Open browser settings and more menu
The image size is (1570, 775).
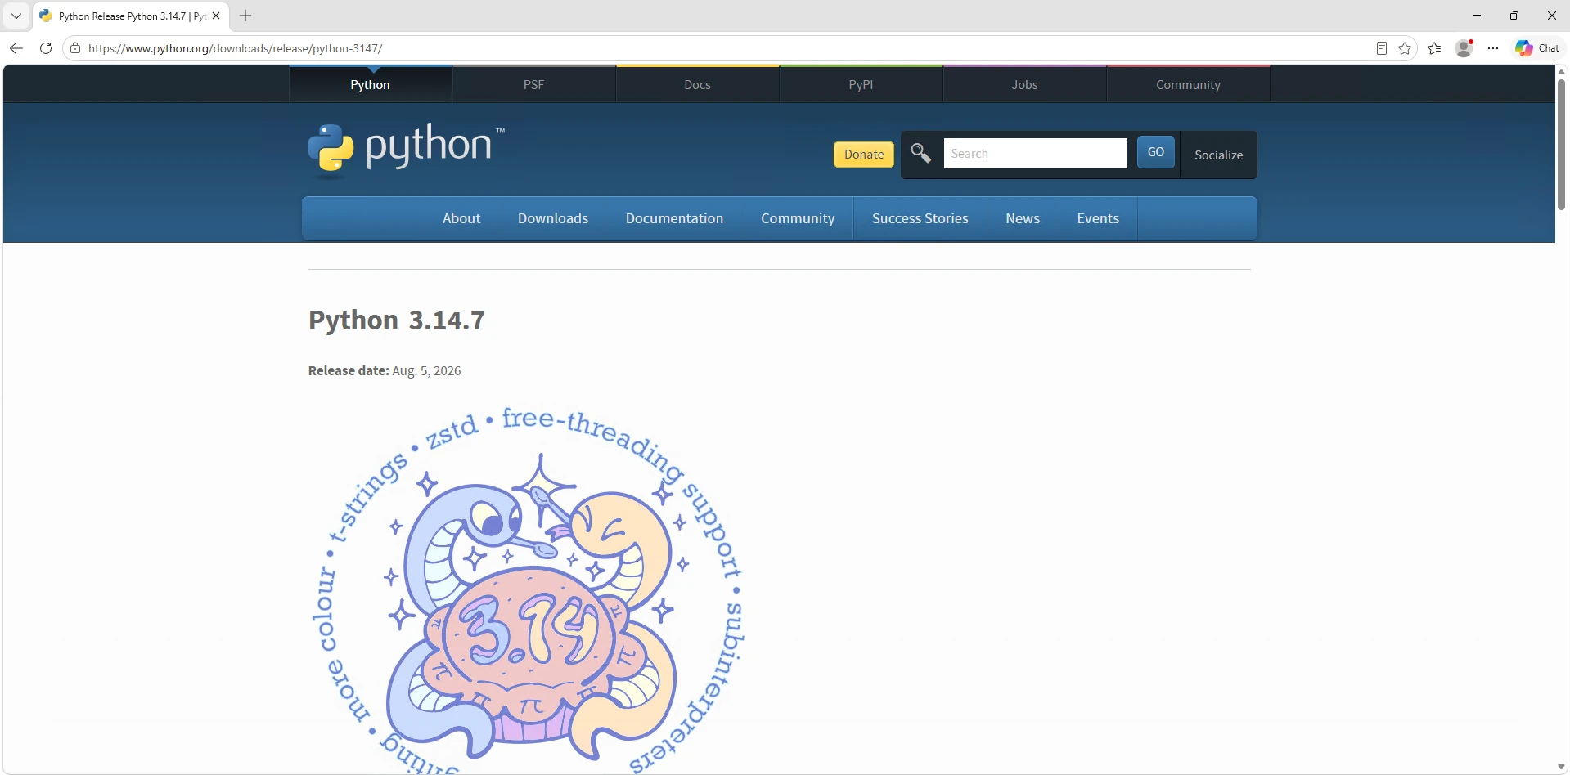1493,48
